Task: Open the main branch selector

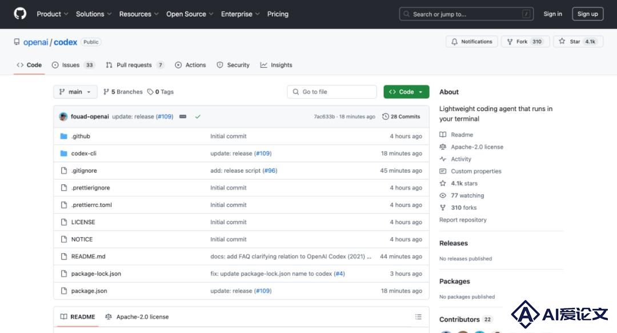Action: tap(75, 92)
